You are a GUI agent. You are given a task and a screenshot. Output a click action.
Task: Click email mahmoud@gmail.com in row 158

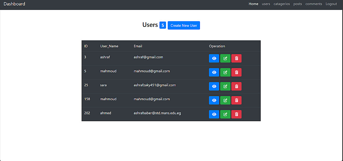[152, 99]
